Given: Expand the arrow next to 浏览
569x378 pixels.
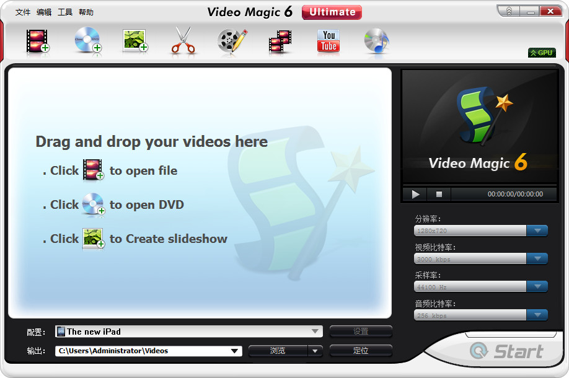Looking at the screenshot, I should click(315, 351).
